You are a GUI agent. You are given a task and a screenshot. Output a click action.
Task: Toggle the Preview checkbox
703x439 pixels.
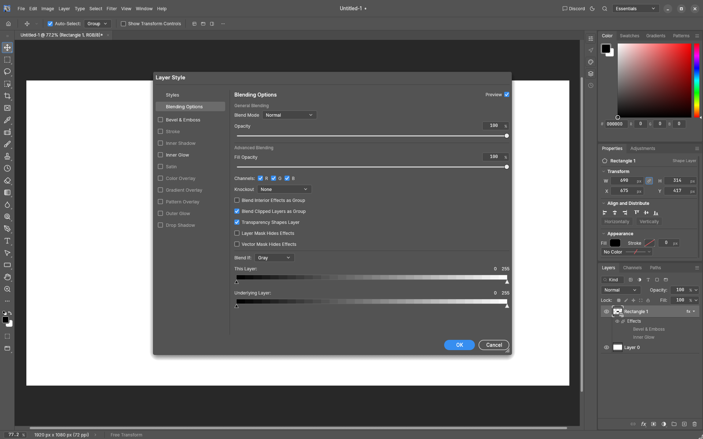point(507,94)
